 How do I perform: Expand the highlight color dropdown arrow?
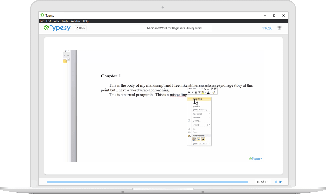pyautogui.click(x=205, y=92)
